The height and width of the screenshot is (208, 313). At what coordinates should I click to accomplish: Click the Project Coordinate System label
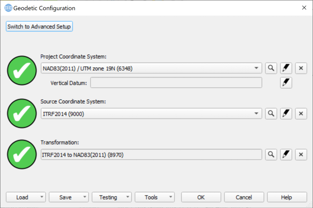pos(73,56)
